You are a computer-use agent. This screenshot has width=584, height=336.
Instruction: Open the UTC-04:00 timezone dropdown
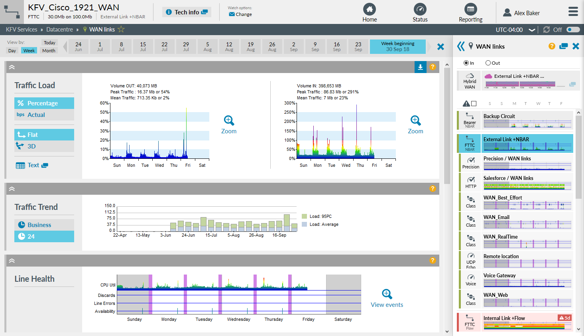(x=515, y=30)
